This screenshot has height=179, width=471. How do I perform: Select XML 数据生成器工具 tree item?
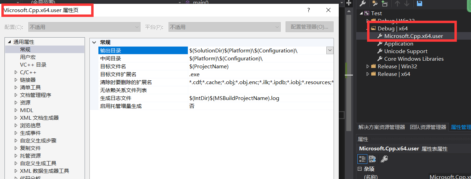(45, 171)
